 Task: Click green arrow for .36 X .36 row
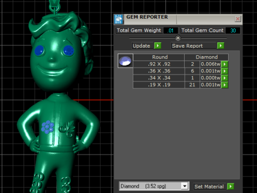click(225, 71)
